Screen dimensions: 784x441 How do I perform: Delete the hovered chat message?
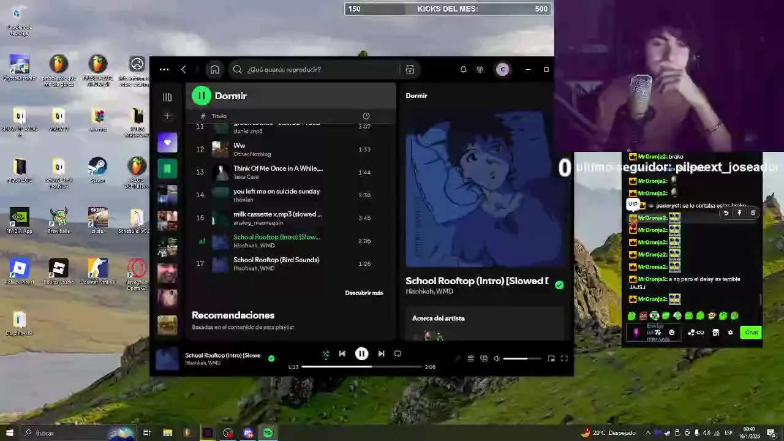click(753, 213)
